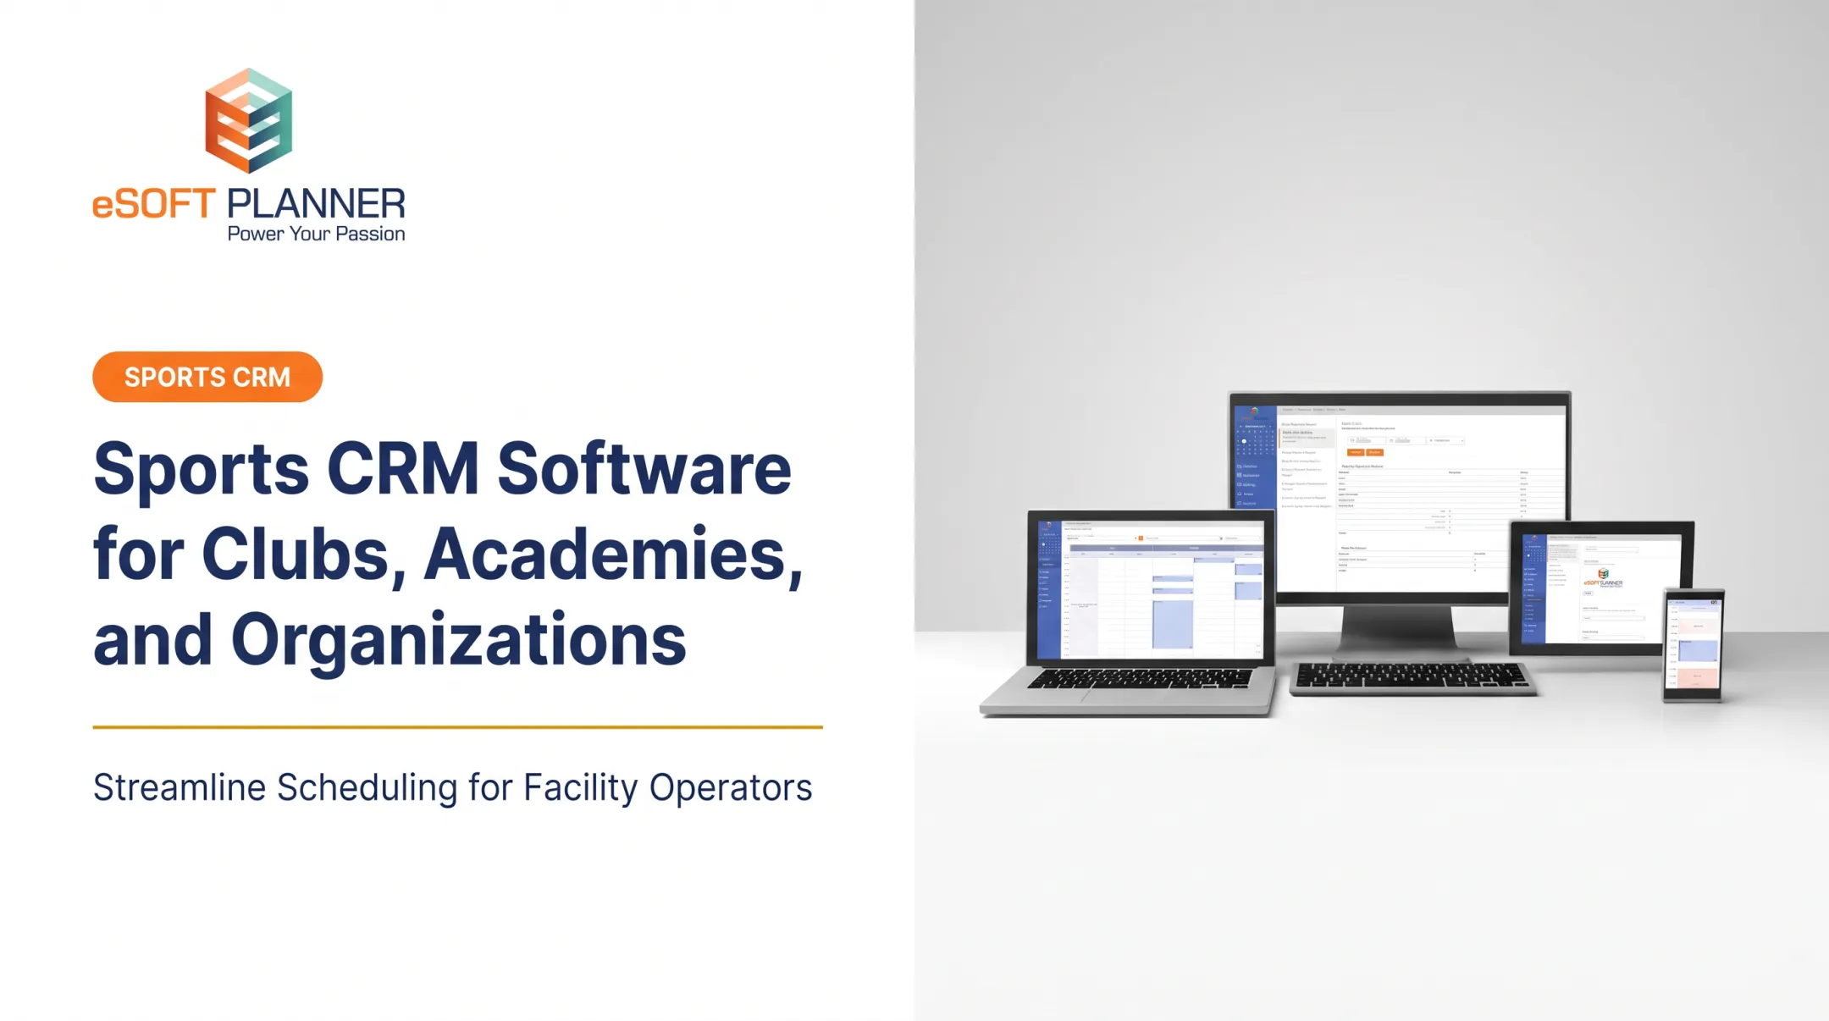Click the "eSOFT PLANNER" brand name text
Screen dimensions: 1829x1021
(x=249, y=204)
